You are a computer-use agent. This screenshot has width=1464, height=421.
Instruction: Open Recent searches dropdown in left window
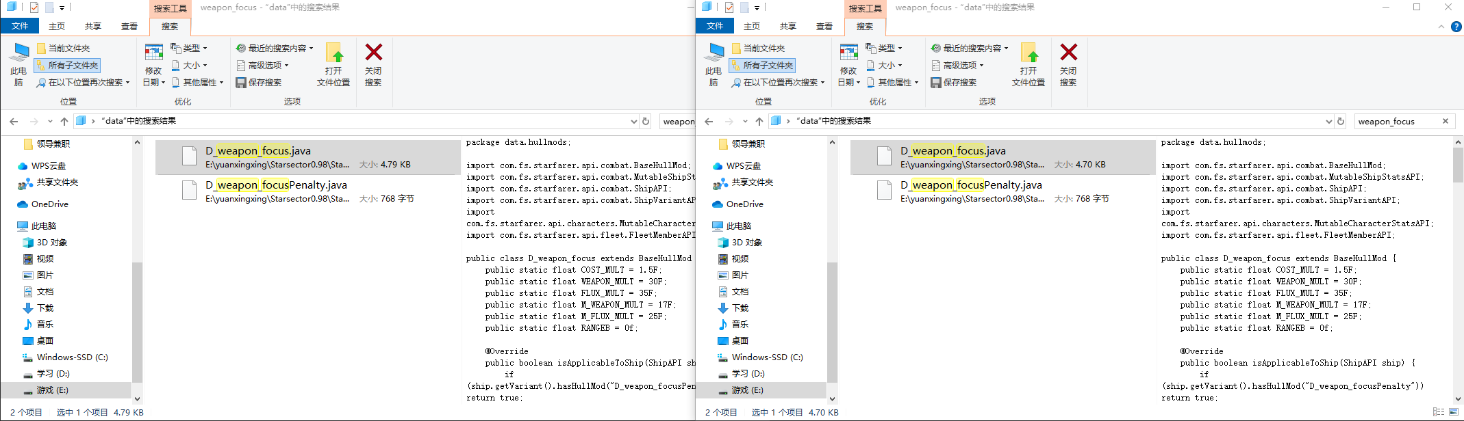pos(275,49)
